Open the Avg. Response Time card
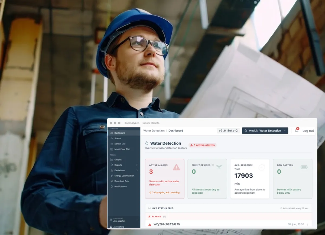The image size is (325, 235). (250, 179)
